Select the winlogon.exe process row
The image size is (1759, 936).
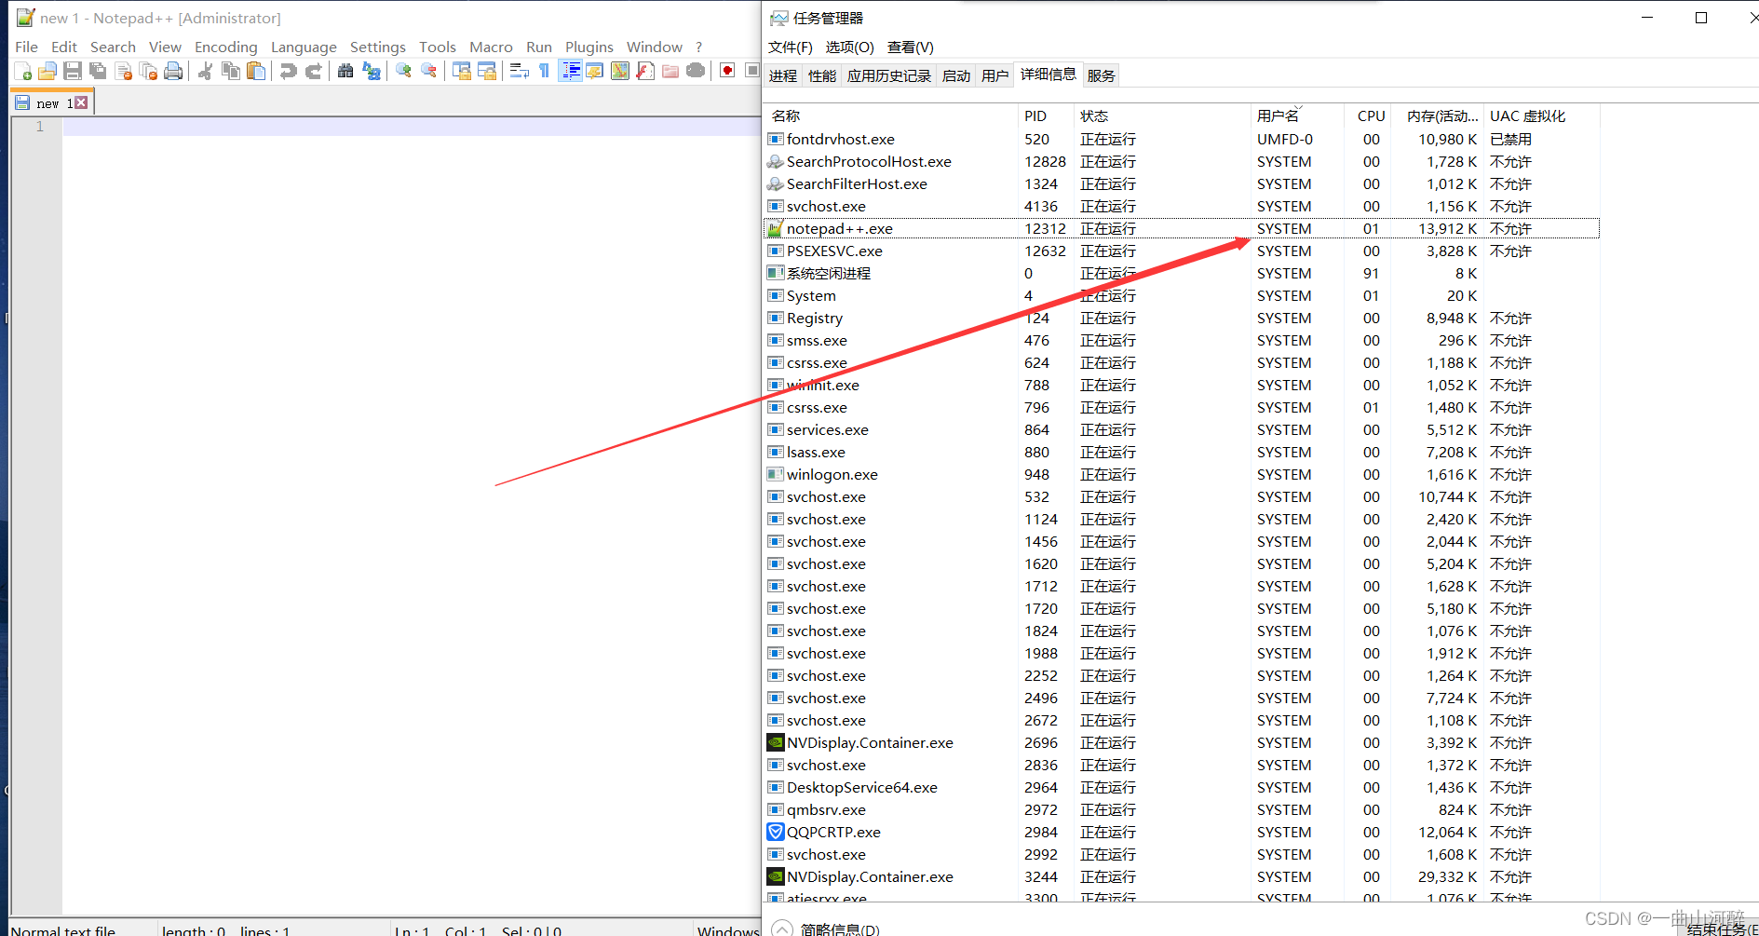pos(1182,474)
